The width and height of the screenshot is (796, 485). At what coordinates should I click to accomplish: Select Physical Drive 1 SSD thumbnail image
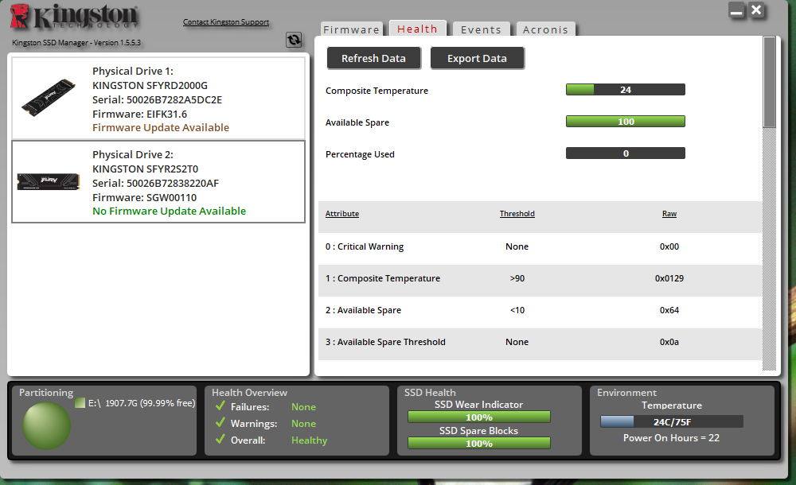tap(49, 98)
